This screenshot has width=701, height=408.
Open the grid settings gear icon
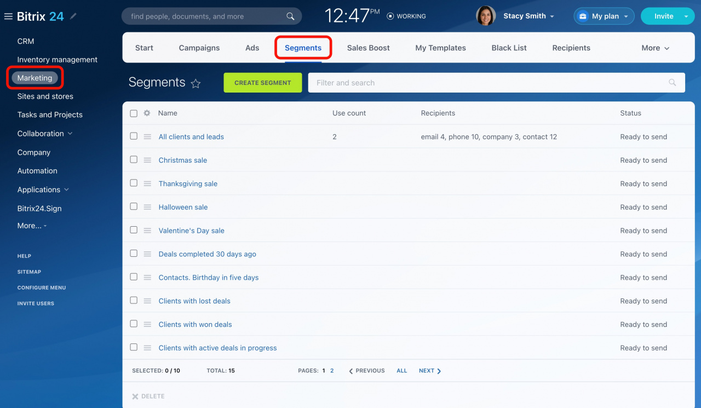click(147, 113)
